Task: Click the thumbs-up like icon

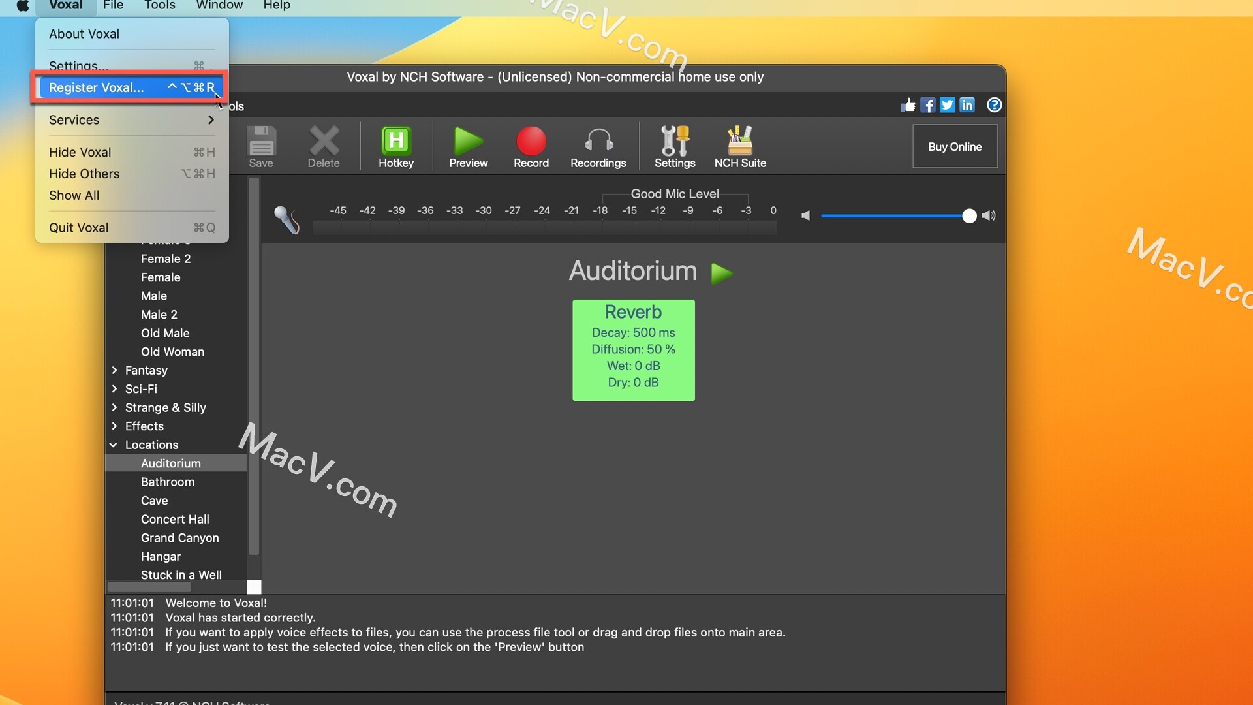Action: [x=908, y=105]
